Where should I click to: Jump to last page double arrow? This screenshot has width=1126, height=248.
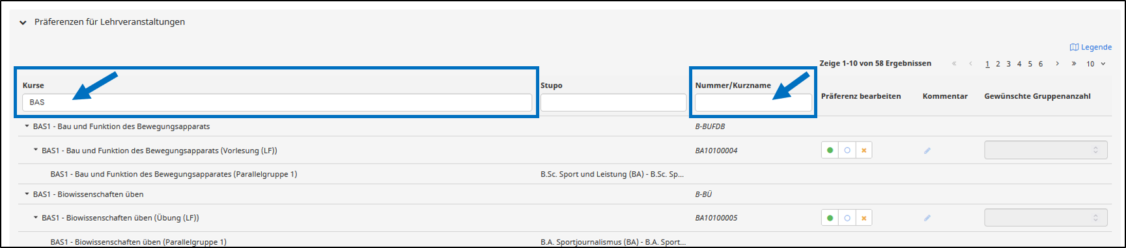tap(1073, 64)
